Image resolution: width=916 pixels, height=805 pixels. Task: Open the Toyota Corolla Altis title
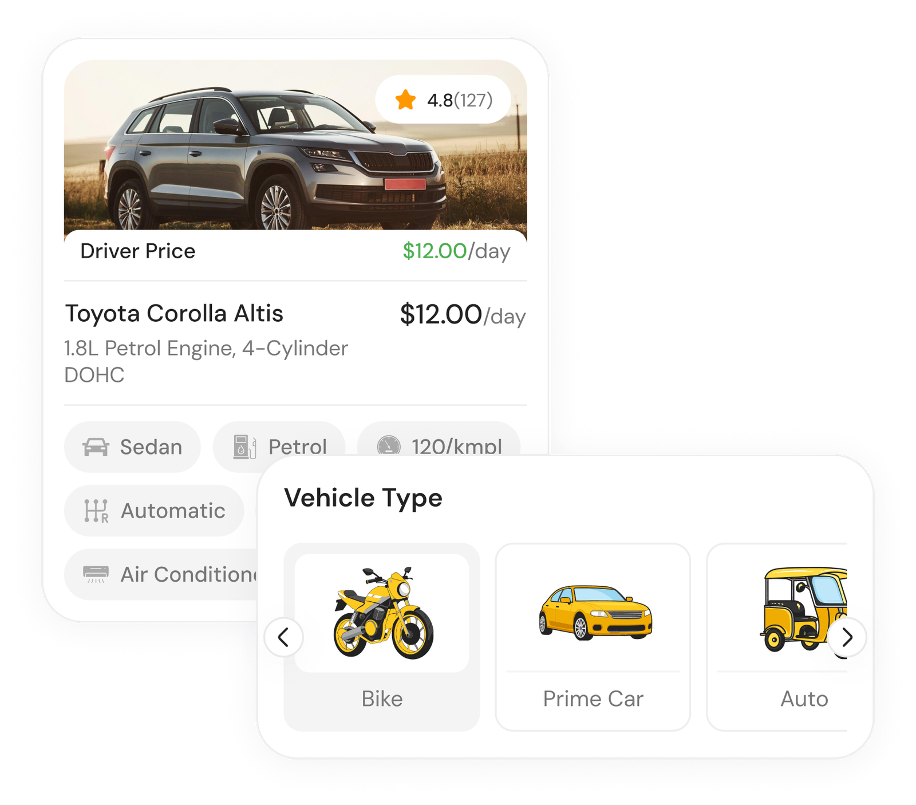pyautogui.click(x=174, y=313)
